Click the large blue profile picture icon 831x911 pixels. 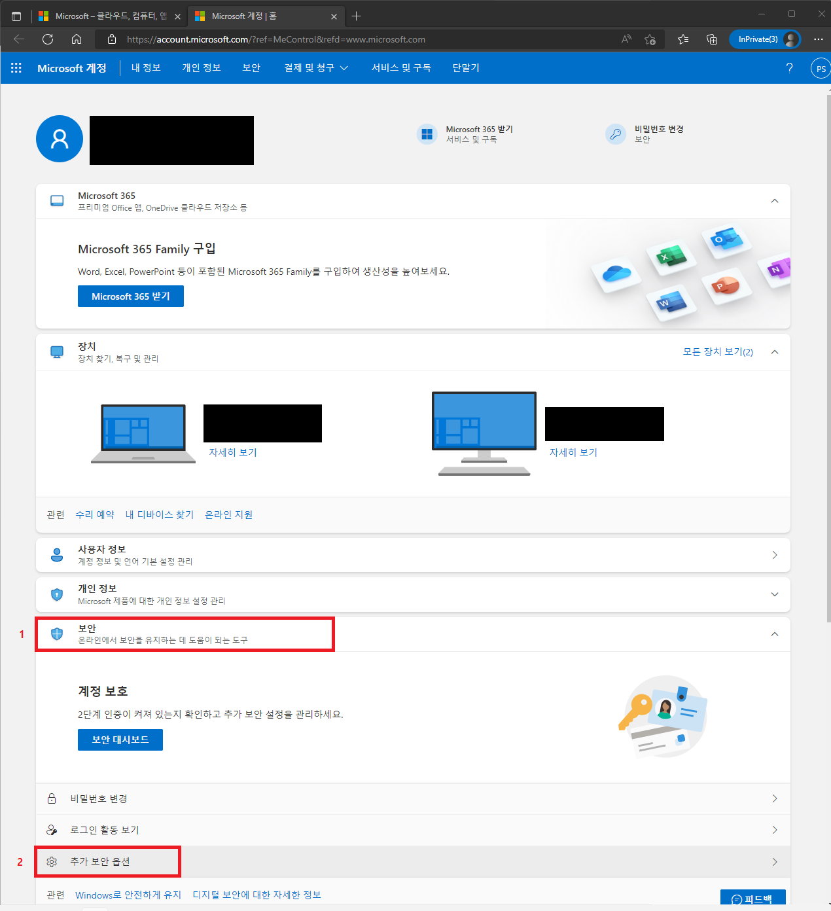[x=60, y=139]
